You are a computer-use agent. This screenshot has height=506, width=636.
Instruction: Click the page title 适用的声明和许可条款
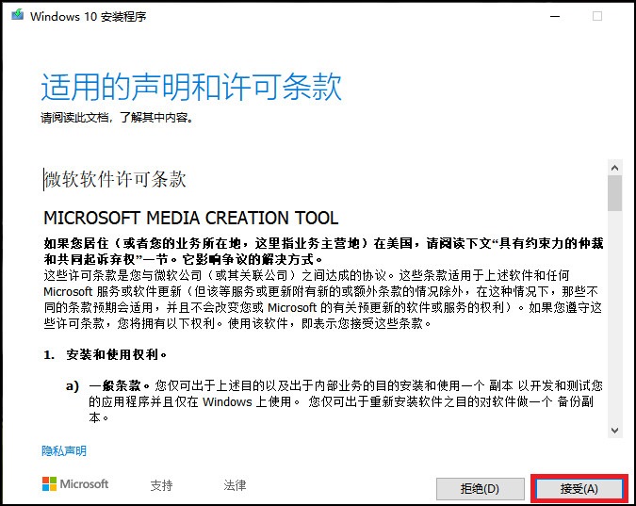[191, 87]
